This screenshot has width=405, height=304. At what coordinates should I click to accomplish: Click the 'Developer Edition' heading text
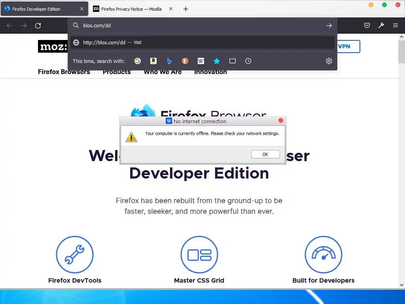(199, 173)
